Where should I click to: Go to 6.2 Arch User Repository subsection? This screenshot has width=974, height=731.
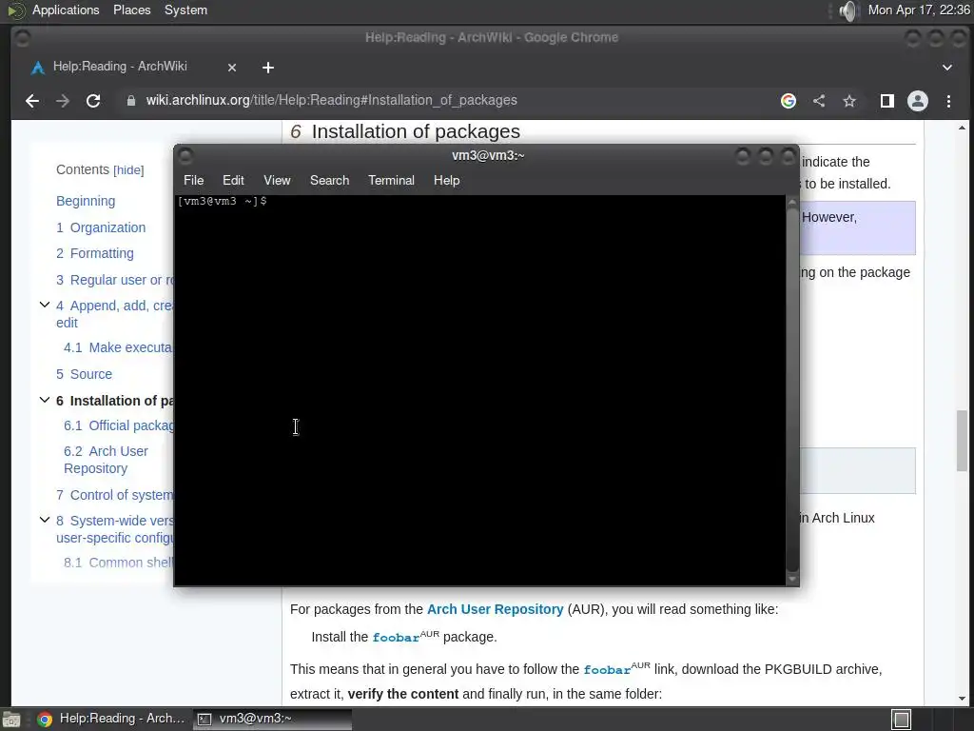pos(106,460)
